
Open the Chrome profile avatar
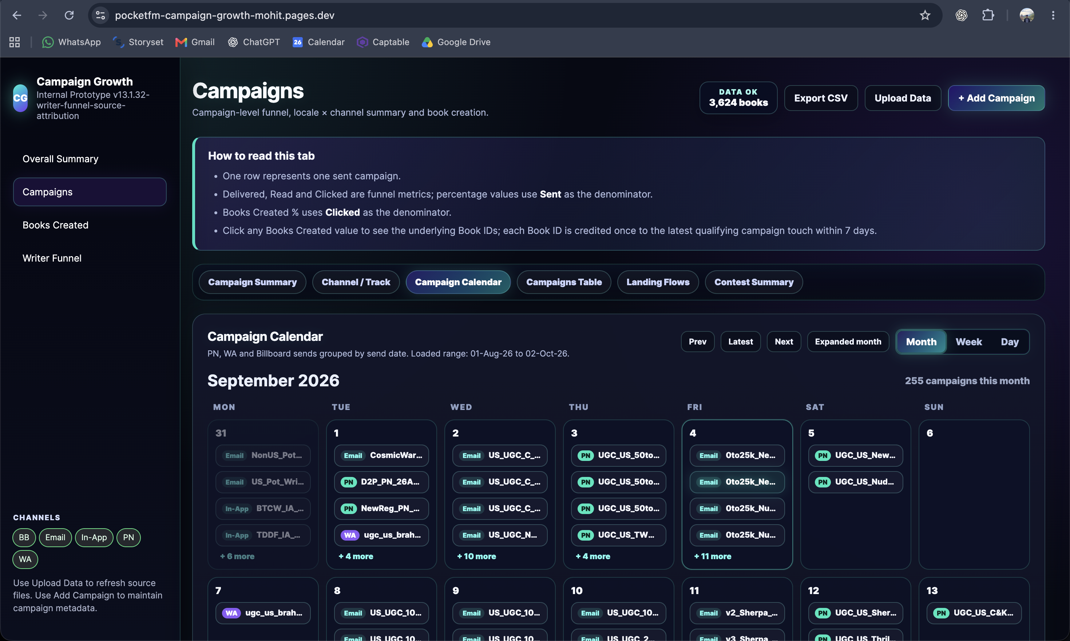[1027, 16]
